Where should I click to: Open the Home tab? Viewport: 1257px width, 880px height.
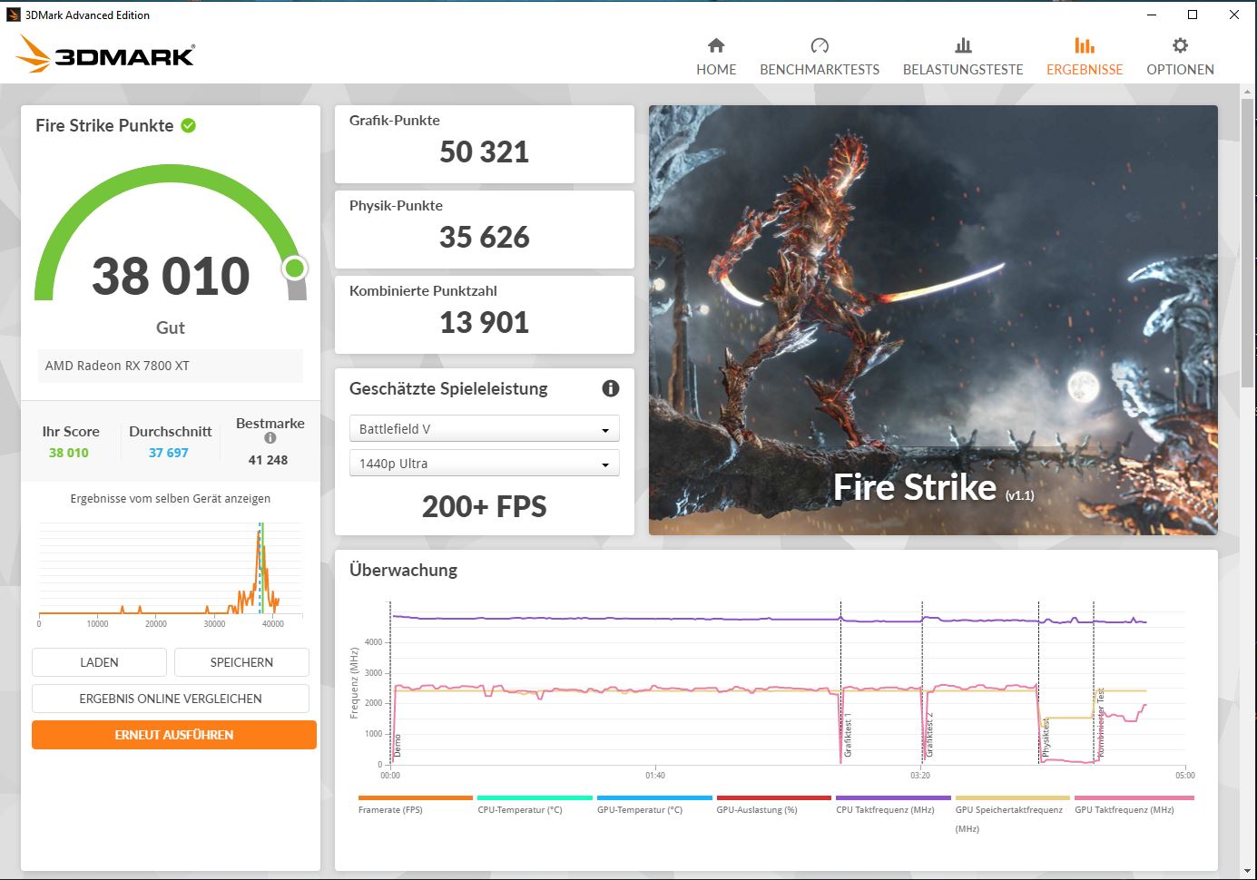coord(716,56)
